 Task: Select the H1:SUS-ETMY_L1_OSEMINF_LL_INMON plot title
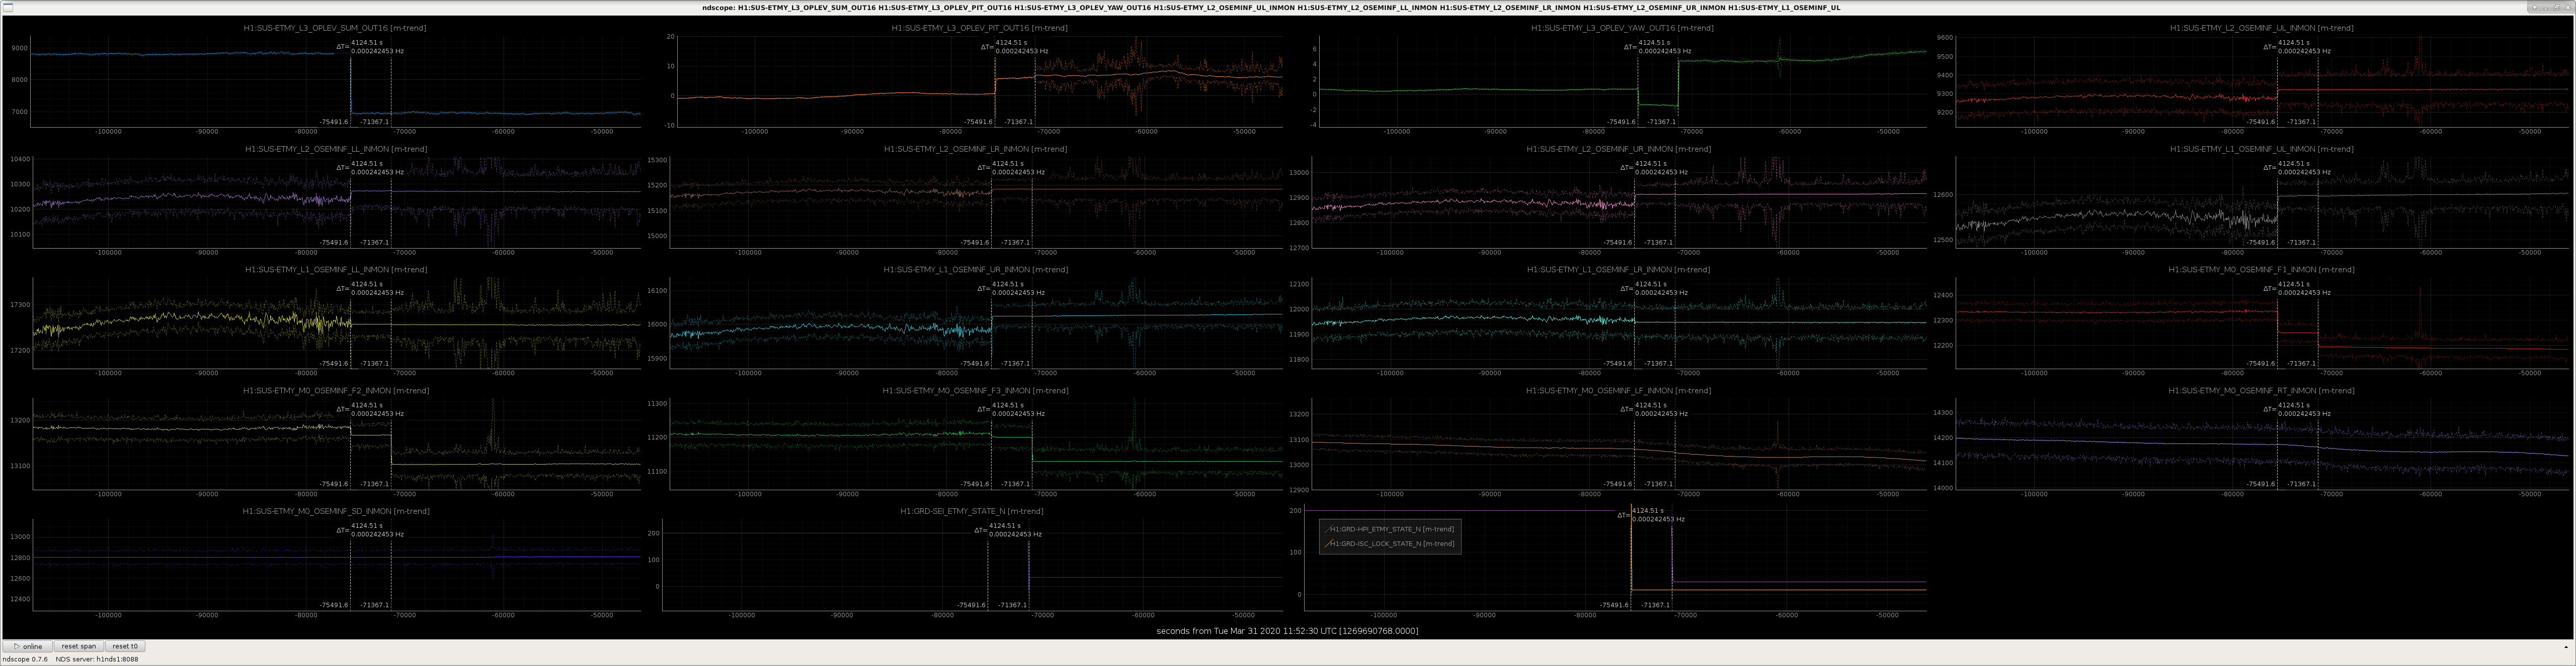(335, 270)
